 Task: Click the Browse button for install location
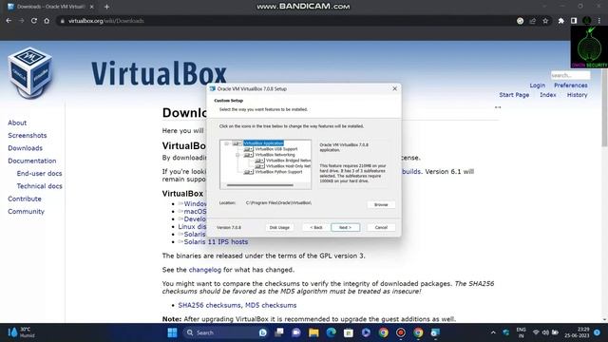381,205
